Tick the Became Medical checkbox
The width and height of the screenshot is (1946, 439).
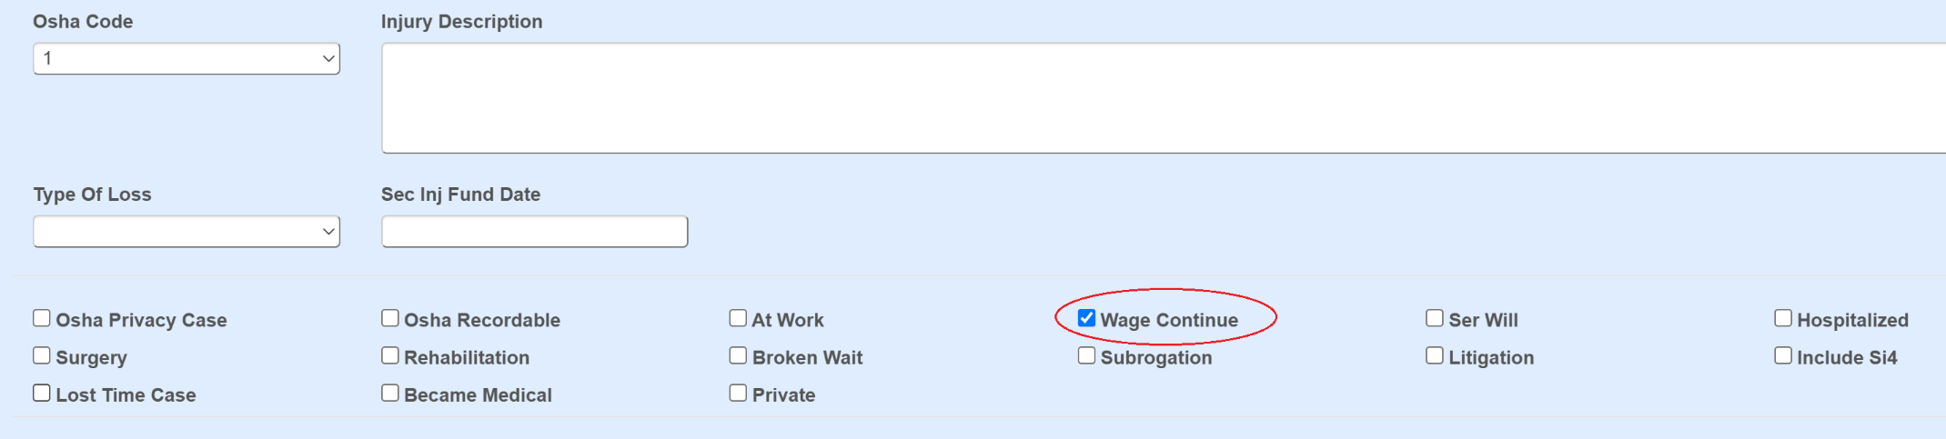[390, 393]
